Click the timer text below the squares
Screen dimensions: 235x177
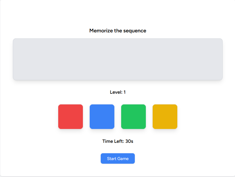pyautogui.click(x=117, y=141)
